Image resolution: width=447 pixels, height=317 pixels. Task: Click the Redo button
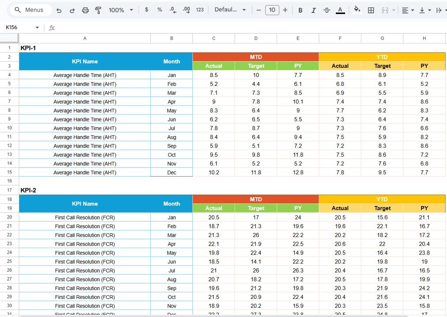tap(71, 10)
